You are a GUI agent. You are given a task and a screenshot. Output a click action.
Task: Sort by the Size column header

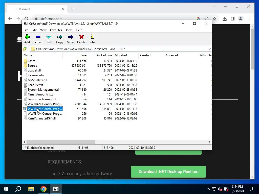point(75,55)
